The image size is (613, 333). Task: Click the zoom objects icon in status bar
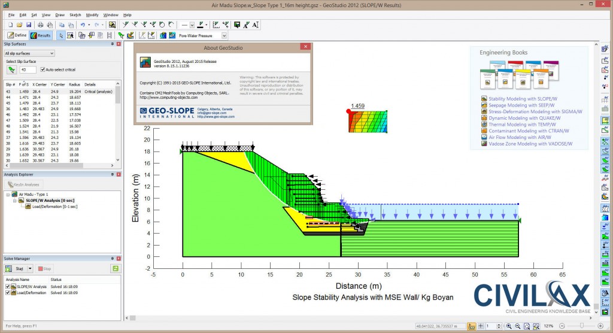click(536, 326)
